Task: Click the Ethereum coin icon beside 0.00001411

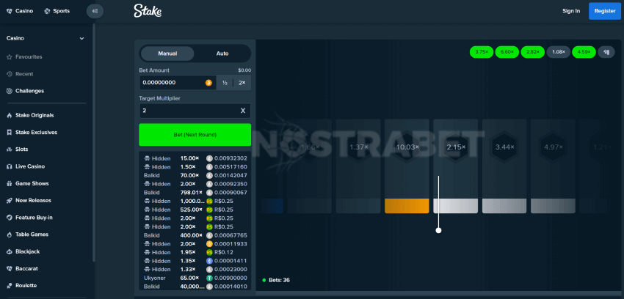Action: click(209, 261)
